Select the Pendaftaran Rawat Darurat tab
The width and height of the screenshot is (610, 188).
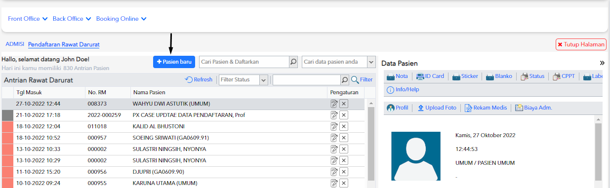[x=64, y=44]
